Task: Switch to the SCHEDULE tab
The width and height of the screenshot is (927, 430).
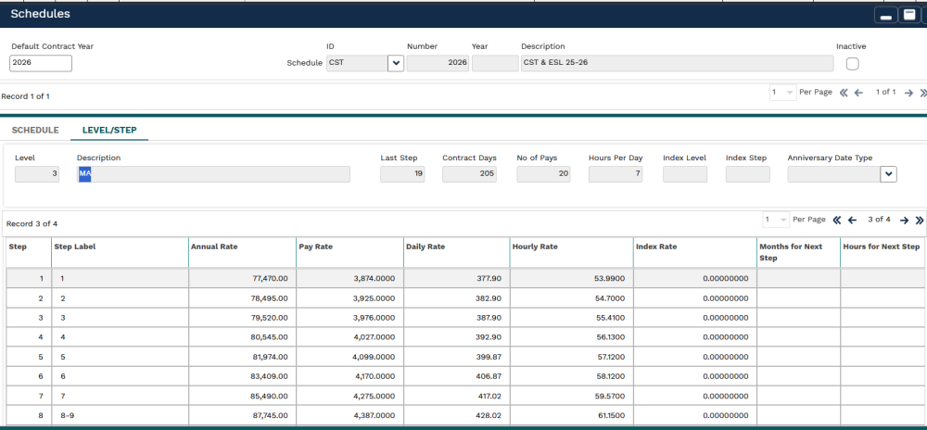Action: coord(35,131)
